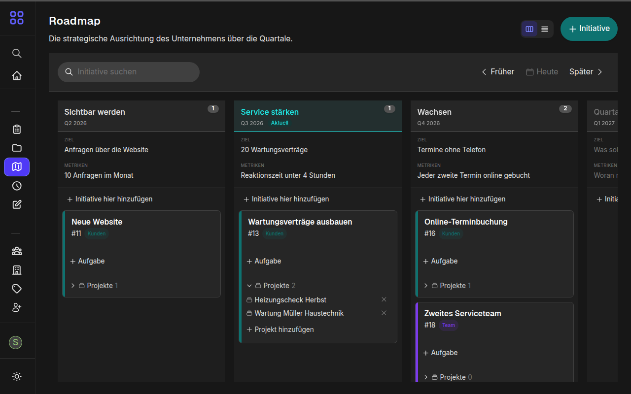Click the Team tag on Zweites Serviceteam
This screenshot has height=394, width=631.
(x=449, y=325)
